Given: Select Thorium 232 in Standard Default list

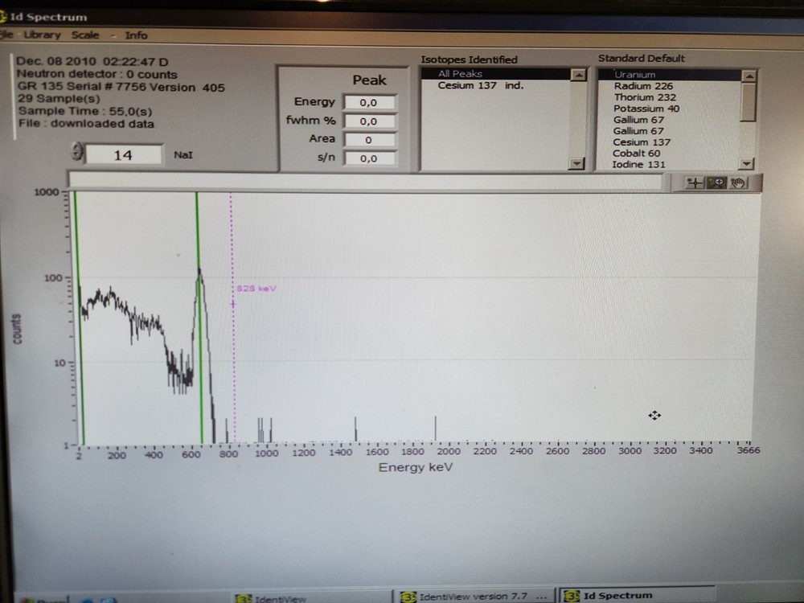Looking at the screenshot, I should (x=645, y=97).
